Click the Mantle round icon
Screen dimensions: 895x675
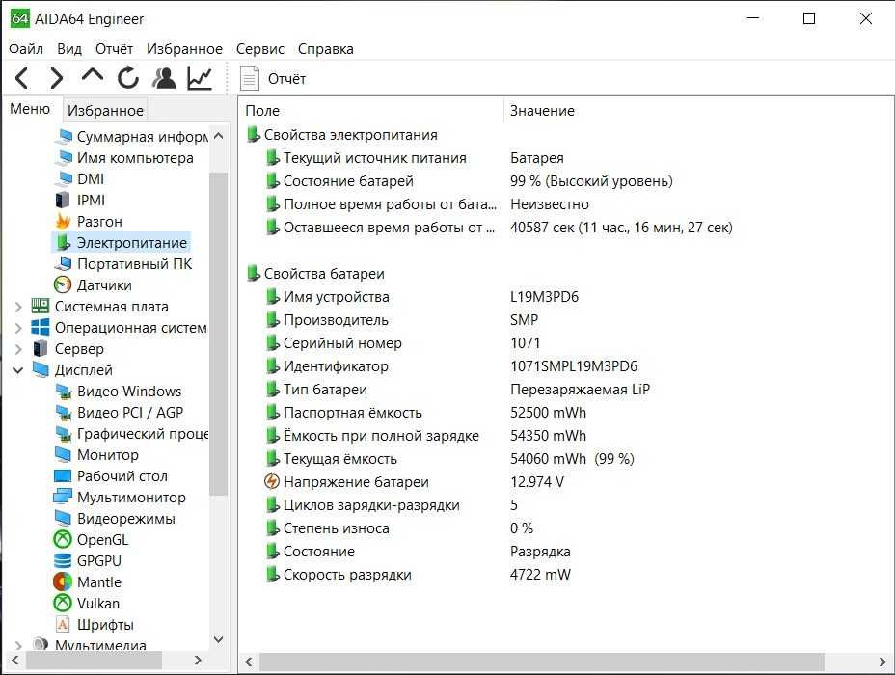63,582
